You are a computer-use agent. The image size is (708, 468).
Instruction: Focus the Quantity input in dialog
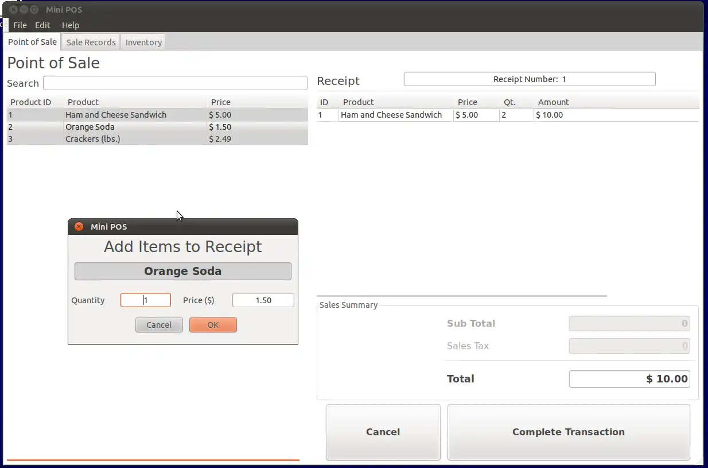[146, 300]
